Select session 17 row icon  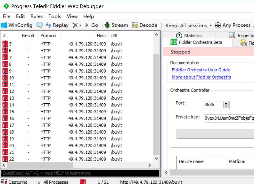coord(5,125)
